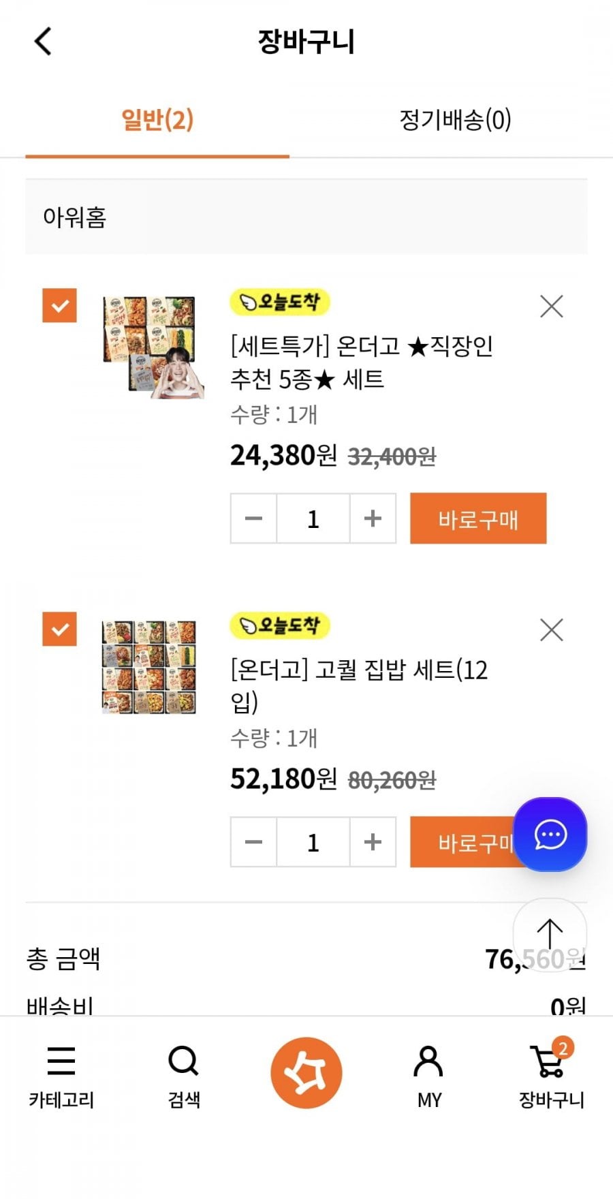Switch to the 정기배송(0) tab
The width and height of the screenshot is (613, 1199).
[455, 120]
